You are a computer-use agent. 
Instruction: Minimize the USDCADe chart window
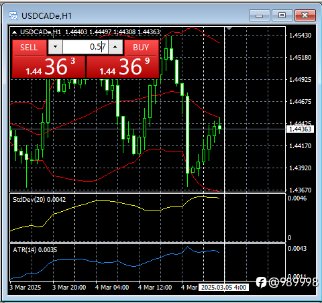pyautogui.click(x=260, y=15)
